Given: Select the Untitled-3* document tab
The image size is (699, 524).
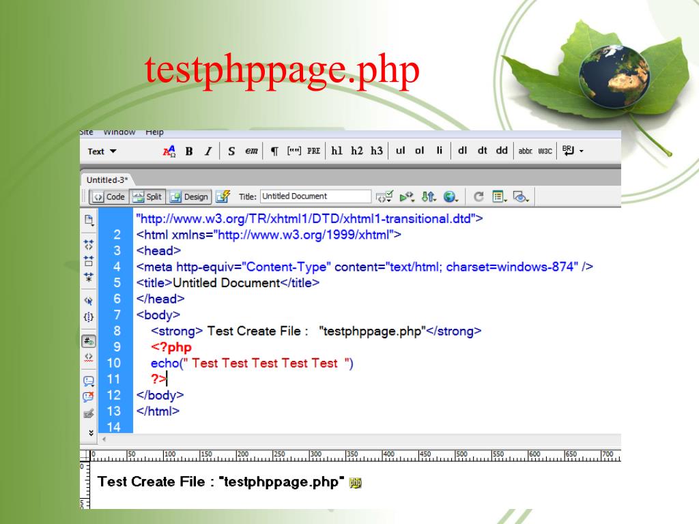Looking at the screenshot, I should [107, 180].
